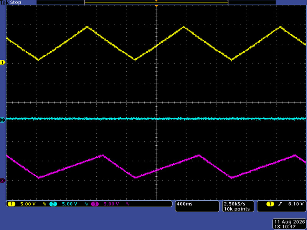The image size is (307, 230).
Task: Click the 2.50kS/s sample rate readout
Action: click(234, 204)
